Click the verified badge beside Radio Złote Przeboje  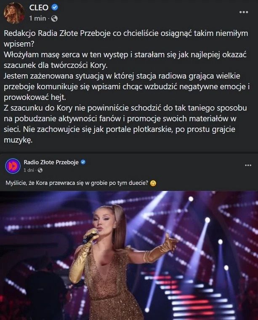click(x=83, y=162)
